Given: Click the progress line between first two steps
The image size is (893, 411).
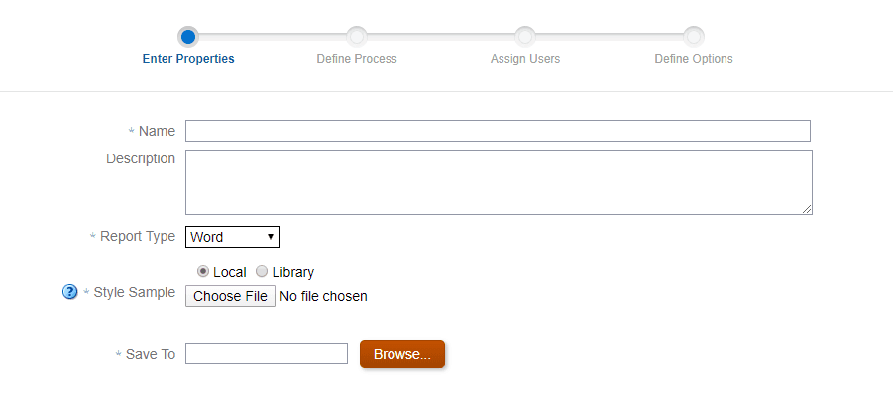Looking at the screenshot, I should pos(273,37).
